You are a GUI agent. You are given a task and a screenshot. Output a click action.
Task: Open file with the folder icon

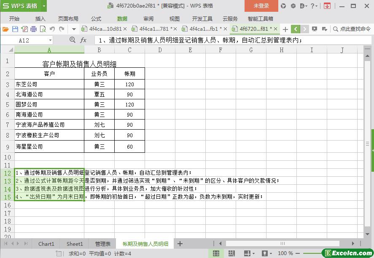point(5,29)
